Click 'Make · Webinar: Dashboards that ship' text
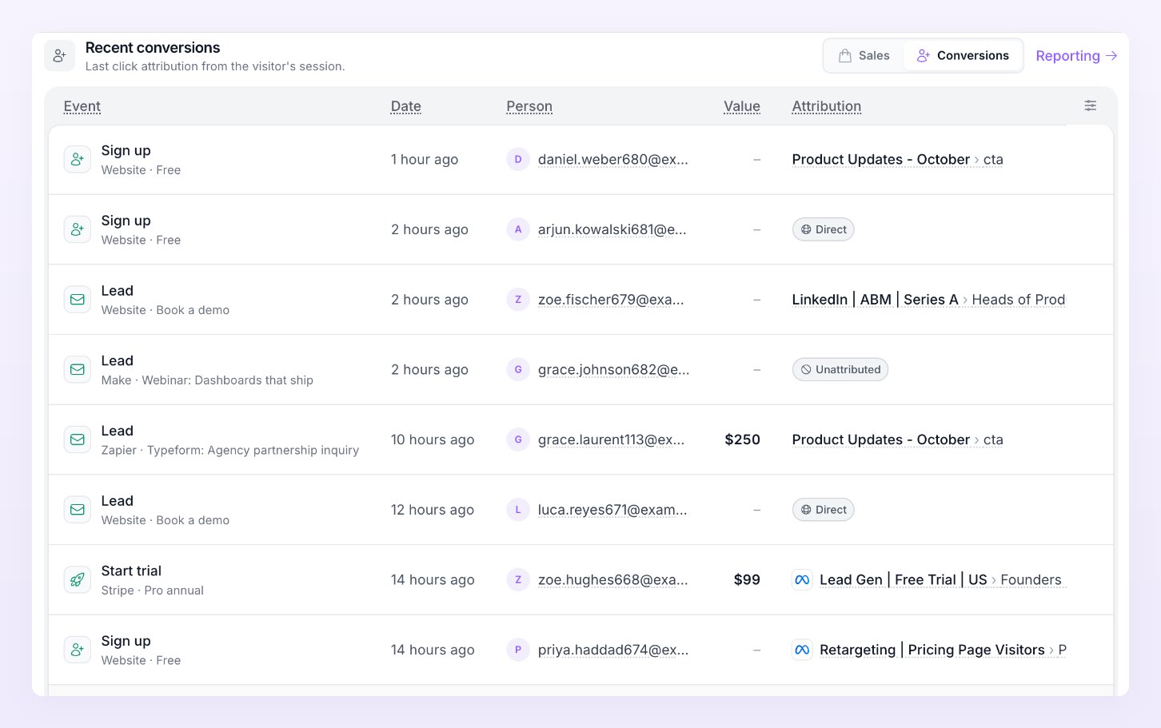The width and height of the screenshot is (1161, 728). coord(207,380)
